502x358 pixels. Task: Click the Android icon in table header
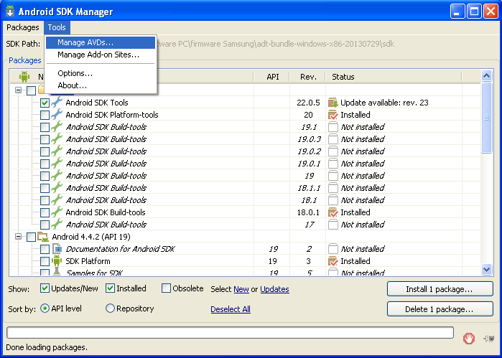tap(24, 77)
